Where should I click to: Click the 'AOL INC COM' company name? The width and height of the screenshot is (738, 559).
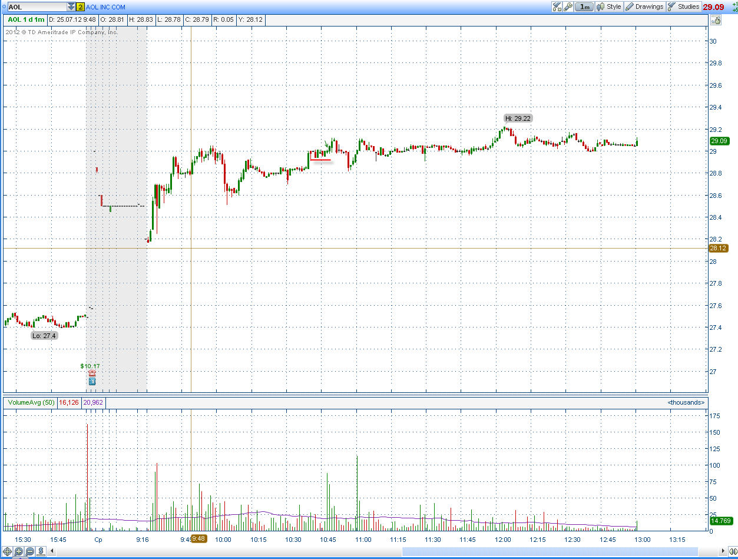point(105,7)
